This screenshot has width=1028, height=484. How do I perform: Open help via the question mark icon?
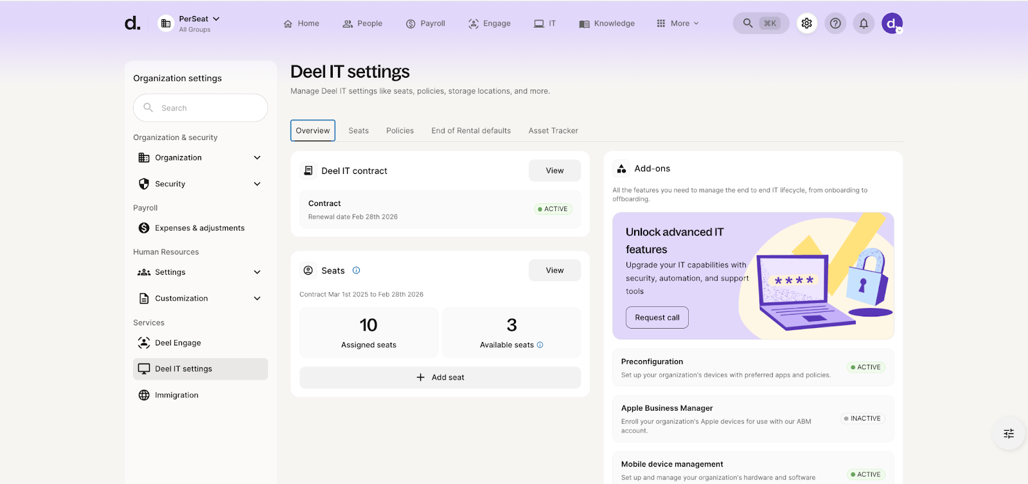(x=835, y=23)
